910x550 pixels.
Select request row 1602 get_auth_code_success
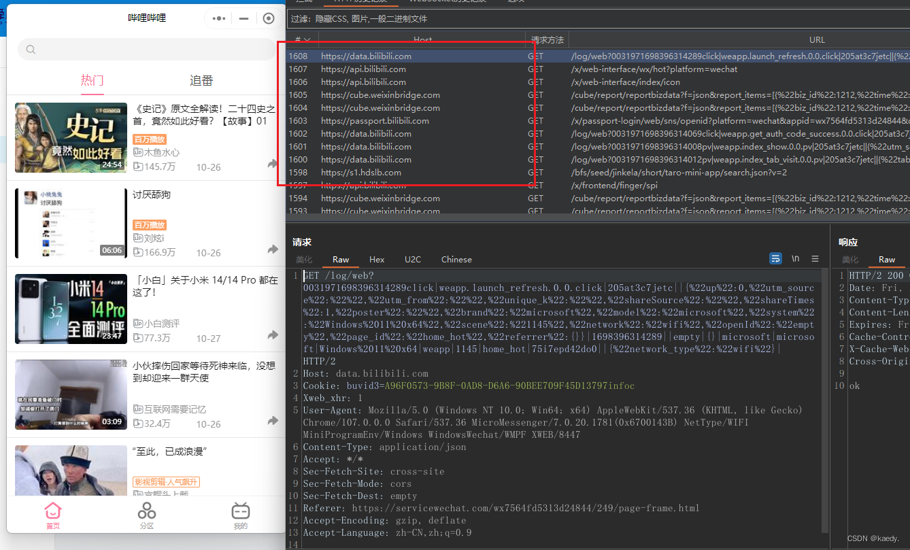(598, 133)
